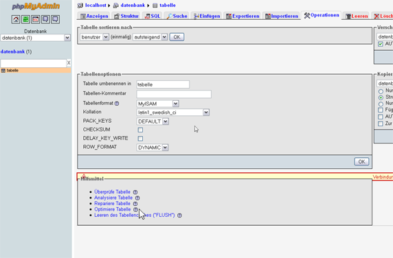This screenshot has width=393, height=258.
Task: Click the datenbank breadcrumb link
Action: click(x=133, y=5)
